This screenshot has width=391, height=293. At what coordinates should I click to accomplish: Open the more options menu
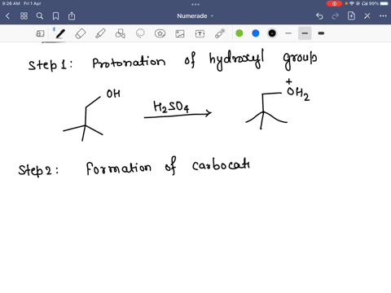point(383,16)
